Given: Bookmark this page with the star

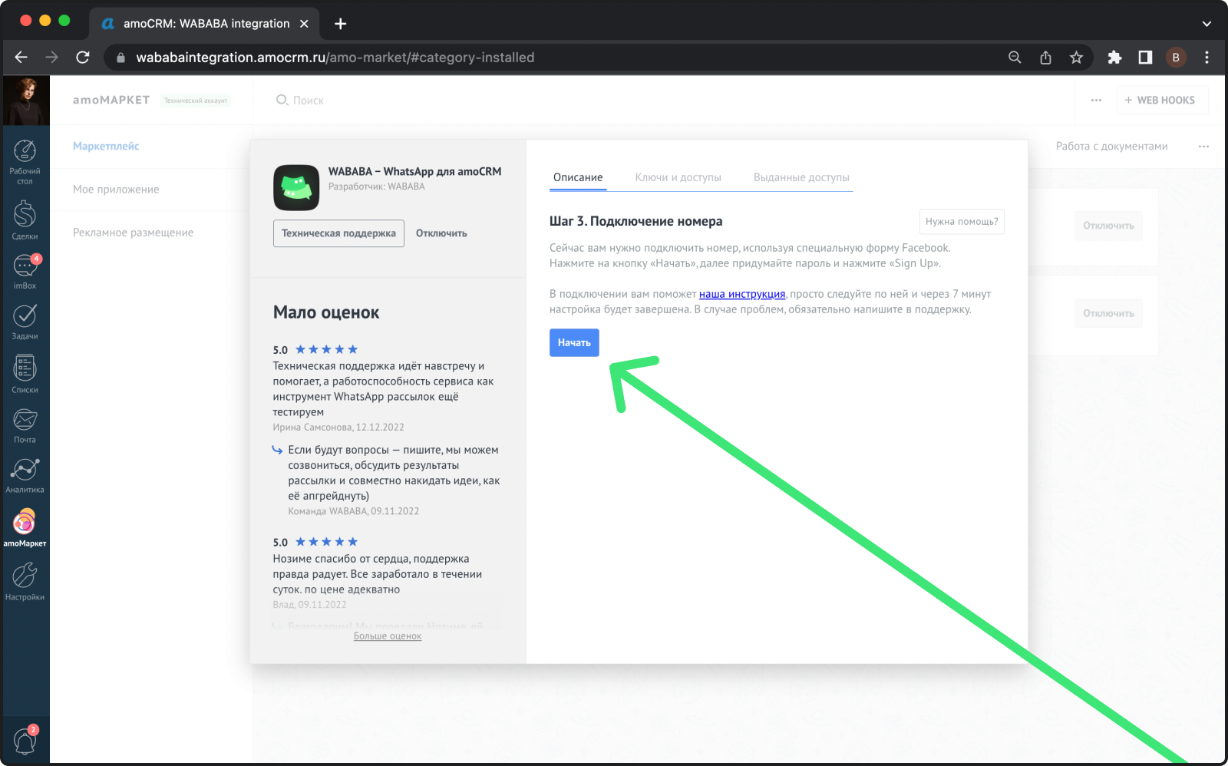Looking at the screenshot, I should point(1076,58).
